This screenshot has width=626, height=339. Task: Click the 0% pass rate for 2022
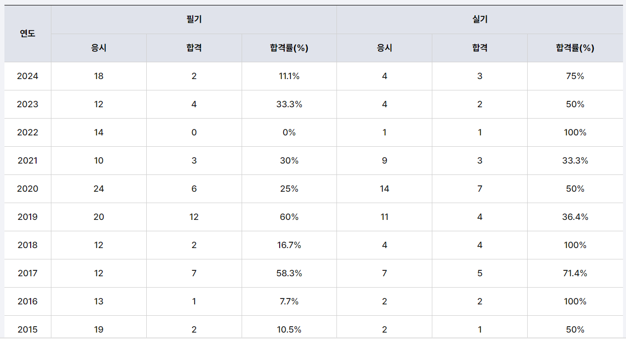289,132
